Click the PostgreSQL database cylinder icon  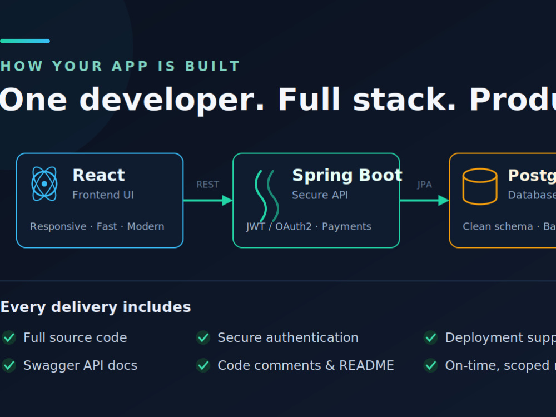click(x=479, y=186)
